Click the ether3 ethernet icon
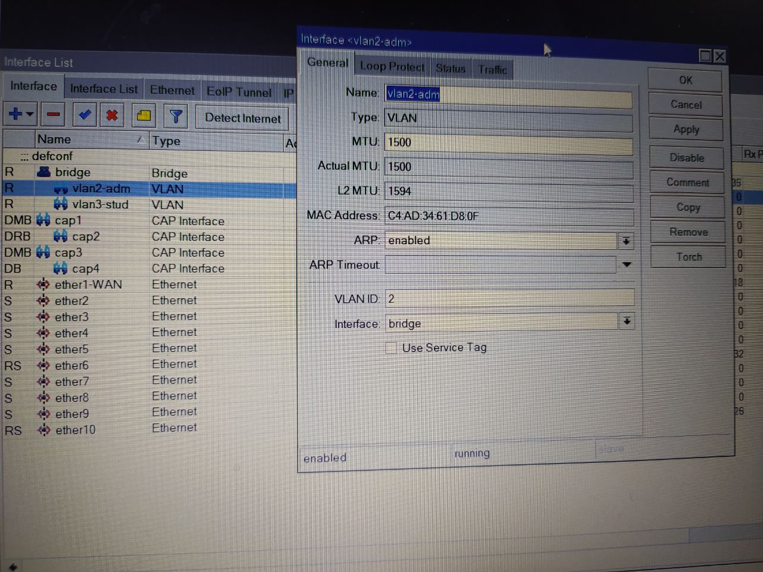 click(x=44, y=317)
